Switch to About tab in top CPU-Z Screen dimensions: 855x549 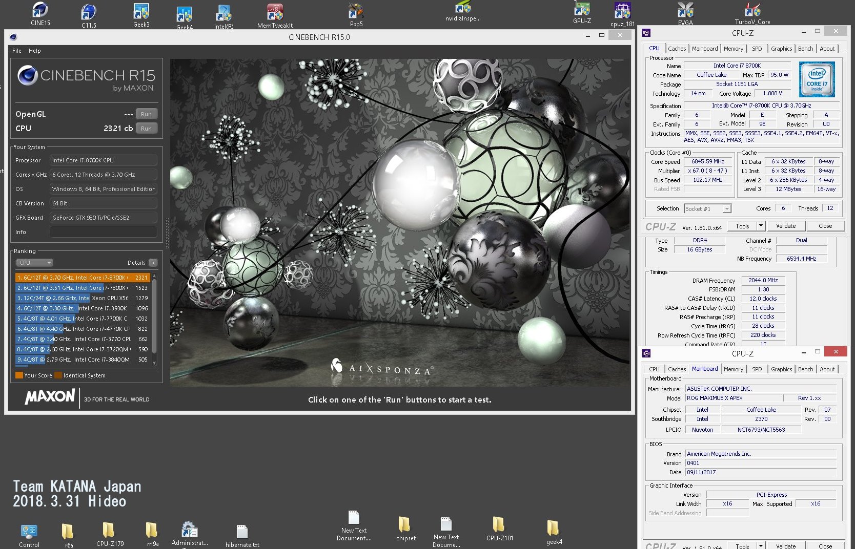pos(827,49)
